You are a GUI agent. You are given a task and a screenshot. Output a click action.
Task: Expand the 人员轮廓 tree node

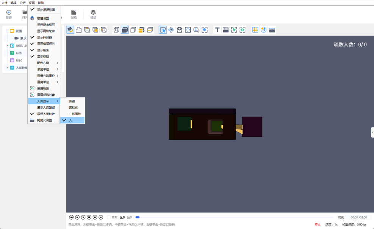[x=8, y=68]
